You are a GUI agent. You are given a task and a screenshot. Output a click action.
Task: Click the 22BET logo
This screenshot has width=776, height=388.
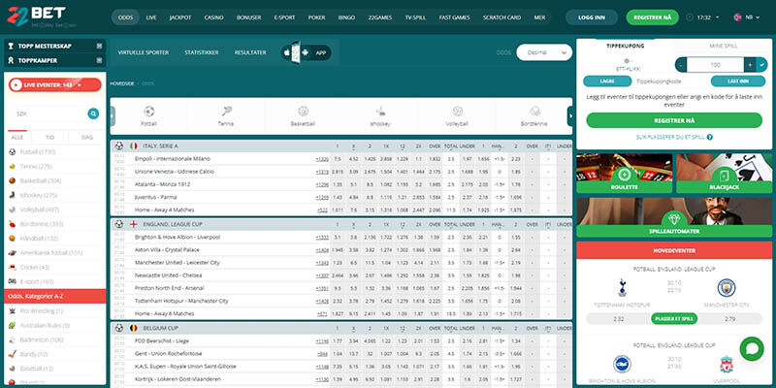click(x=42, y=16)
